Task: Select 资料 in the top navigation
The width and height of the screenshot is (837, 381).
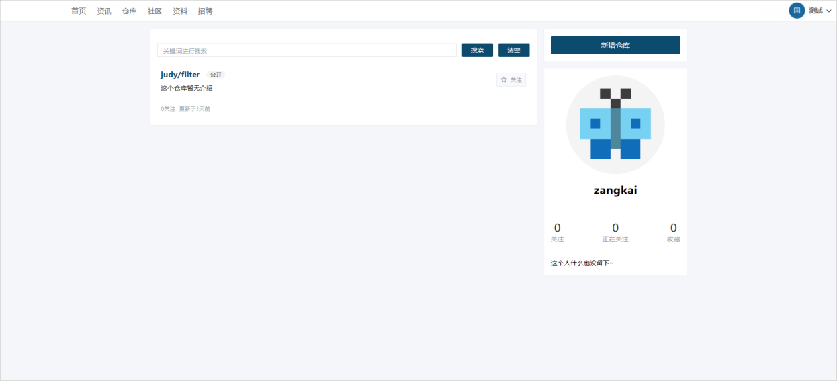Action: click(x=180, y=11)
